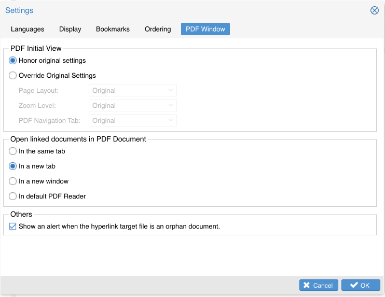Click the X icon on Cancel button
The width and height of the screenshot is (385, 297).
307,286
